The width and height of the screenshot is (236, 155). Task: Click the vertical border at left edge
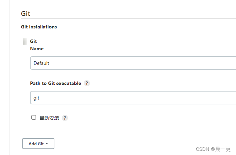coord(10,77)
